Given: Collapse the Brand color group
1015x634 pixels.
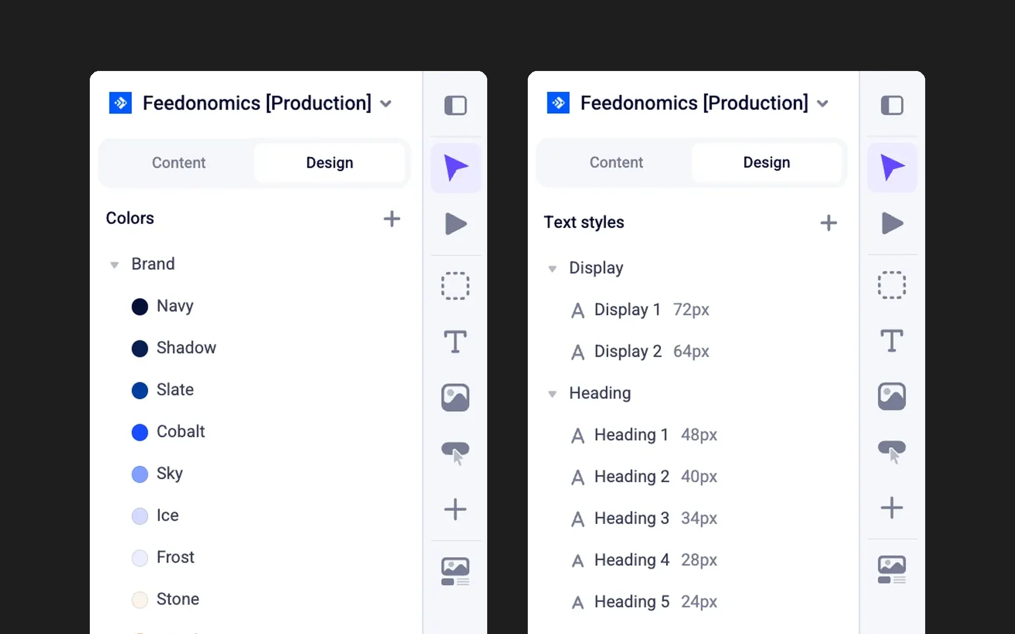Looking at the screenshot, I should [114, 265].
